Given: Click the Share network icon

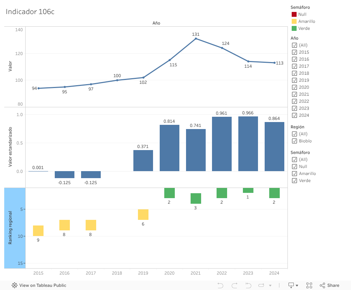Looking at the screenshot, I should click(x=322, y=285).
